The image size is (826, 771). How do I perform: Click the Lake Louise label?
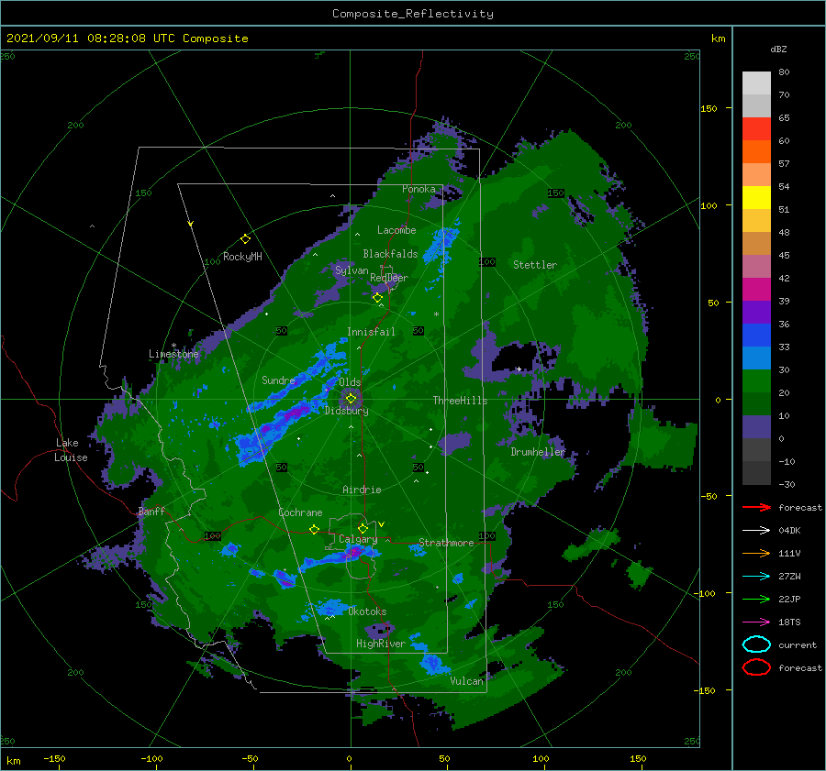(71, 450)
